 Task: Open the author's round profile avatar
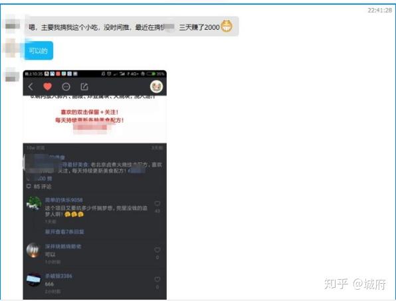tap(156, 87)
